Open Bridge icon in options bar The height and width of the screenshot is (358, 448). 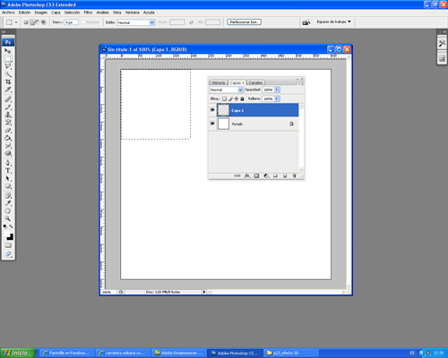[306, 22]
